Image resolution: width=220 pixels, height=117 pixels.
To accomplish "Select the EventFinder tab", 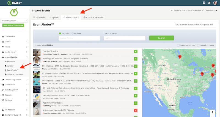I will (x=71, y=17).
